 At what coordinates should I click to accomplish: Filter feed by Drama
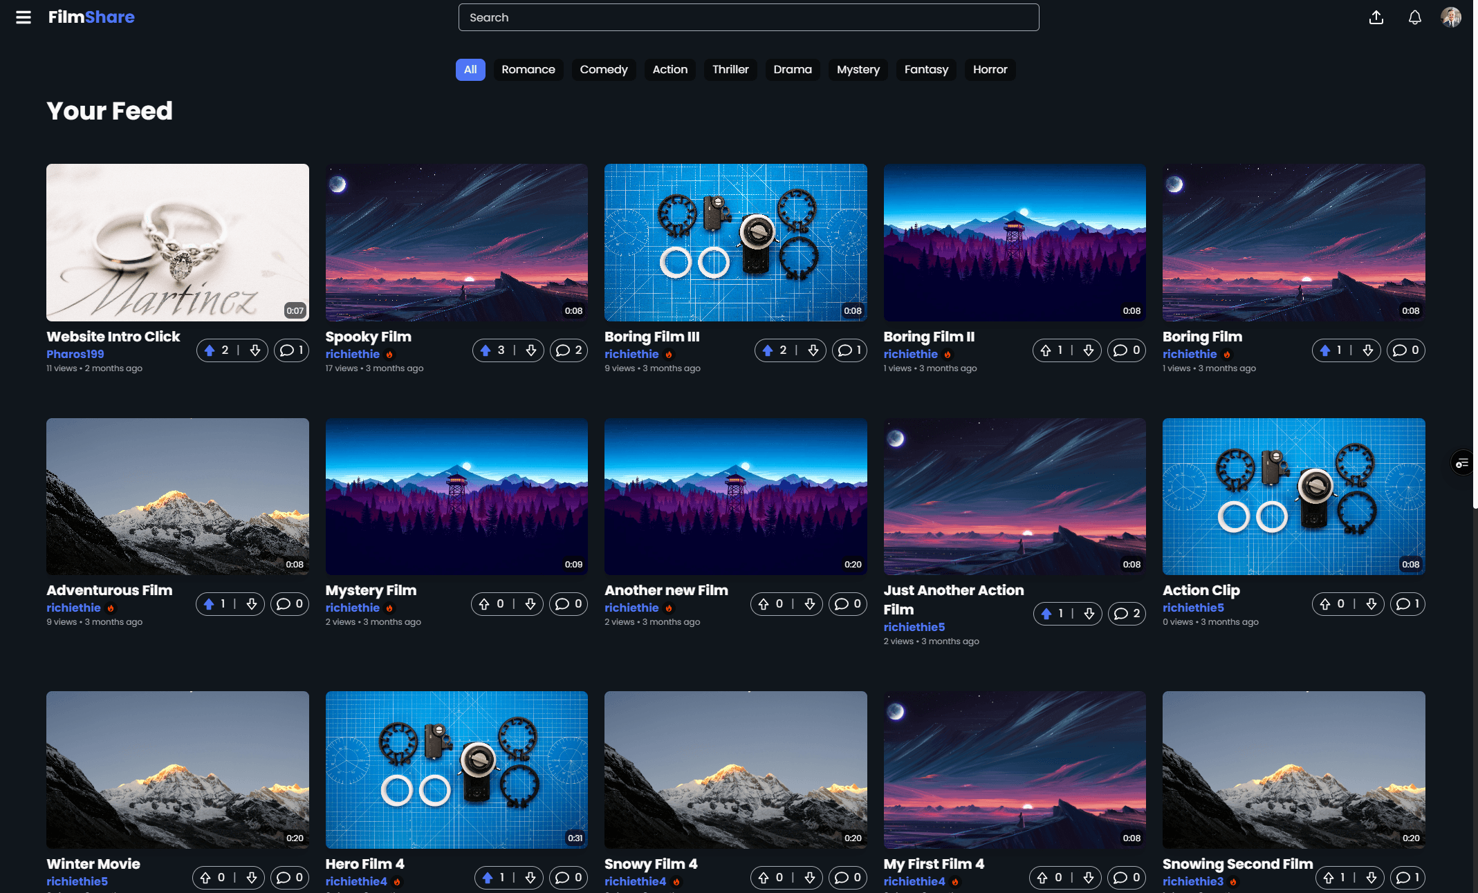pos(793,70)
